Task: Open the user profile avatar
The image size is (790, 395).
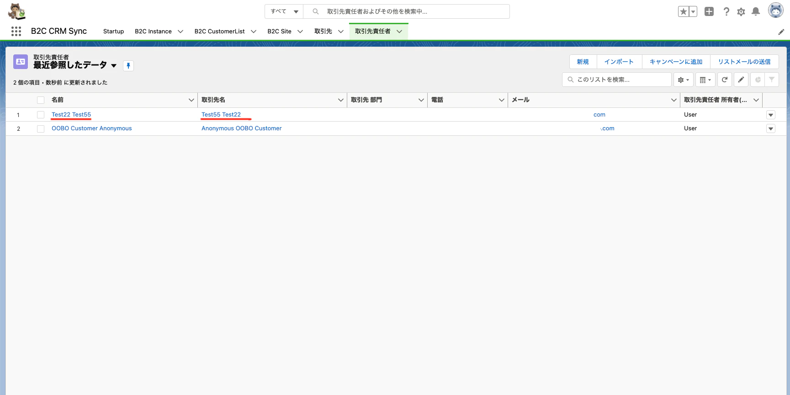Action: [775, 10]
